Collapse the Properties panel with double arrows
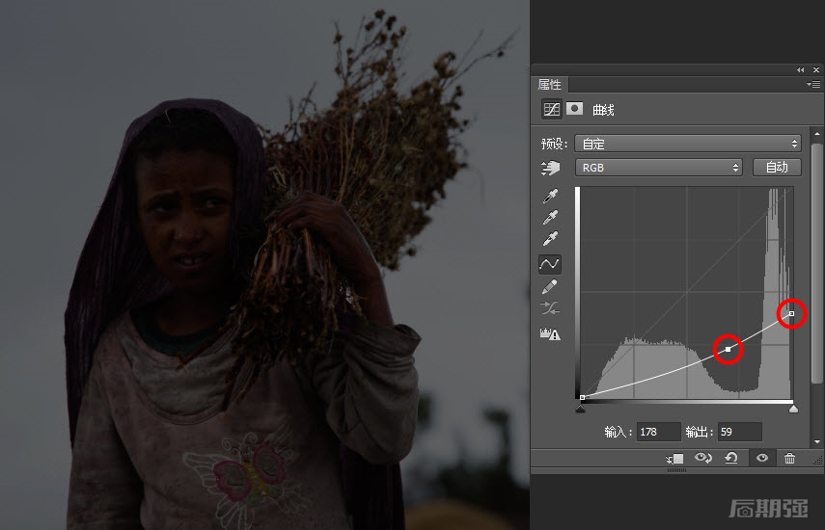Screen dimensions: 825x530 point(800,69)
